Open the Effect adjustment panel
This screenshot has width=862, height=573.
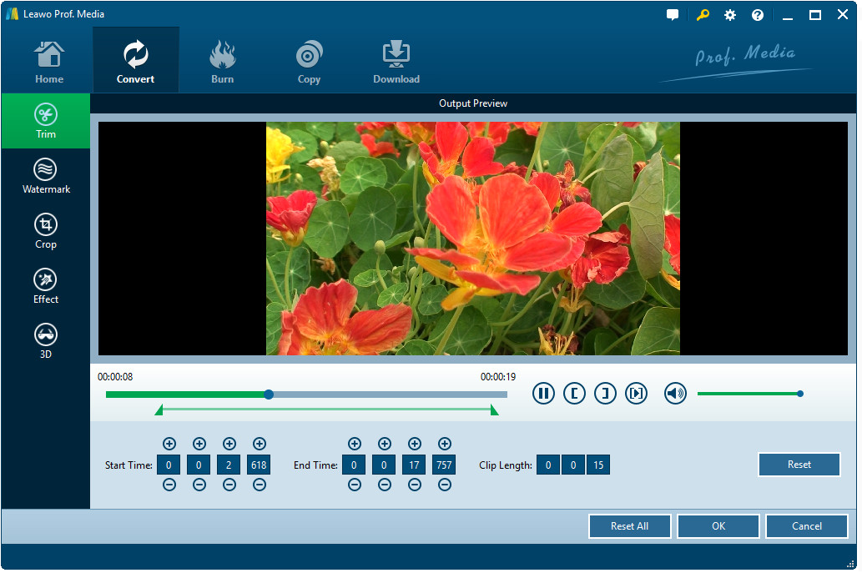click(46, 287)
